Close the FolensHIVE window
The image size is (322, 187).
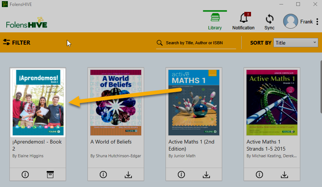315,4
